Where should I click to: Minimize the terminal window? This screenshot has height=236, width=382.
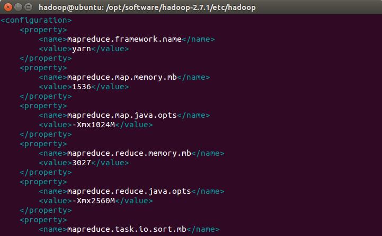[17, 7]
